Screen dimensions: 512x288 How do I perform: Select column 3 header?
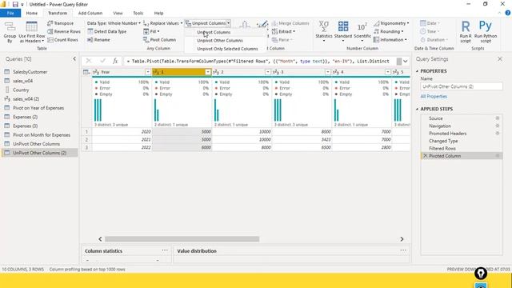click(302, 72)
